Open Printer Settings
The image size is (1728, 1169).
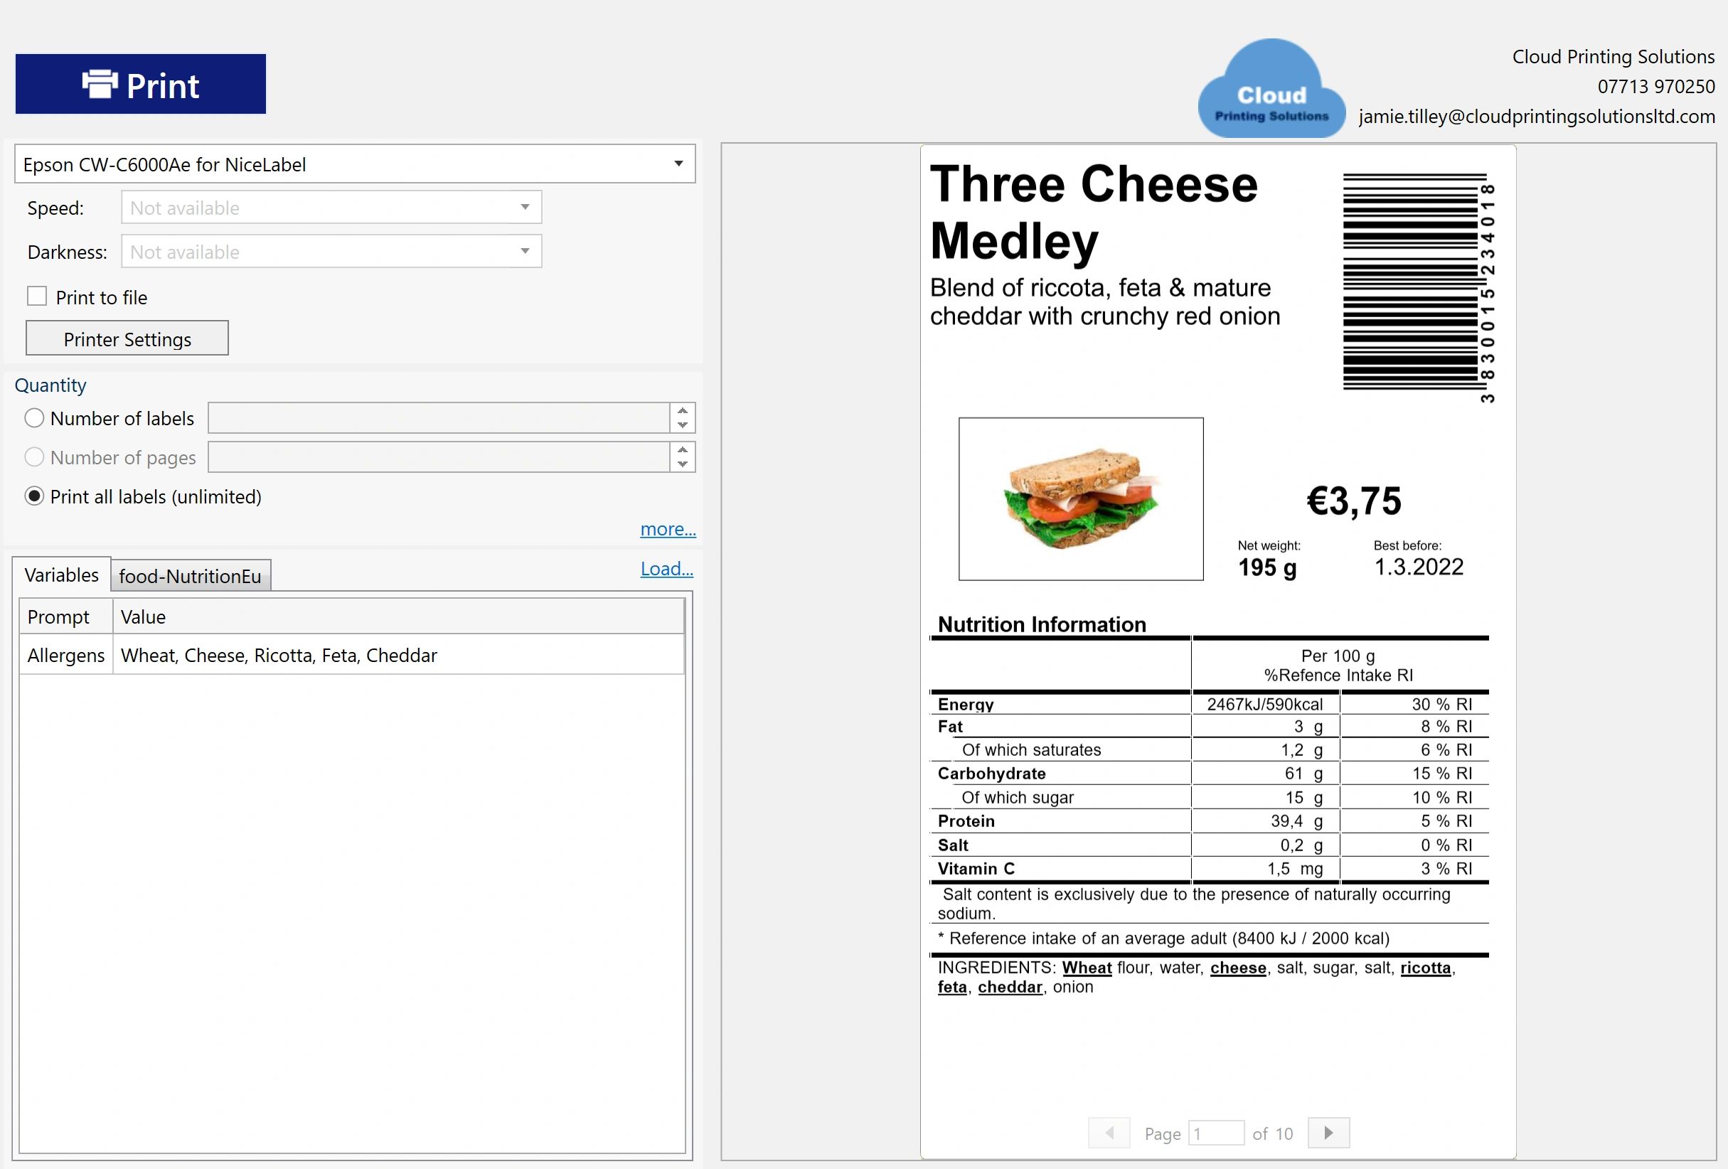pos(127,338)
